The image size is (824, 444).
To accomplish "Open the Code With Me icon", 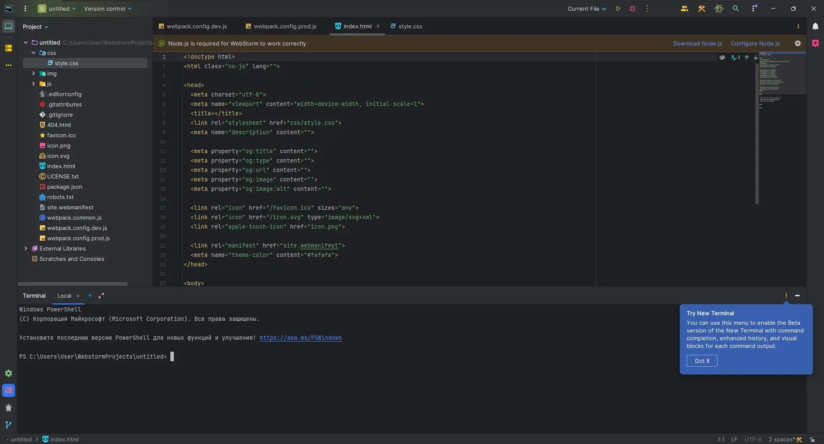I will [684, 9].
